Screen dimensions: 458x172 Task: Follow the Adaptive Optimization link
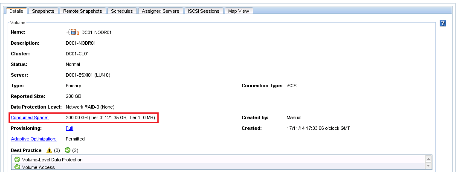pyautogui.click(x=34, y=139)
